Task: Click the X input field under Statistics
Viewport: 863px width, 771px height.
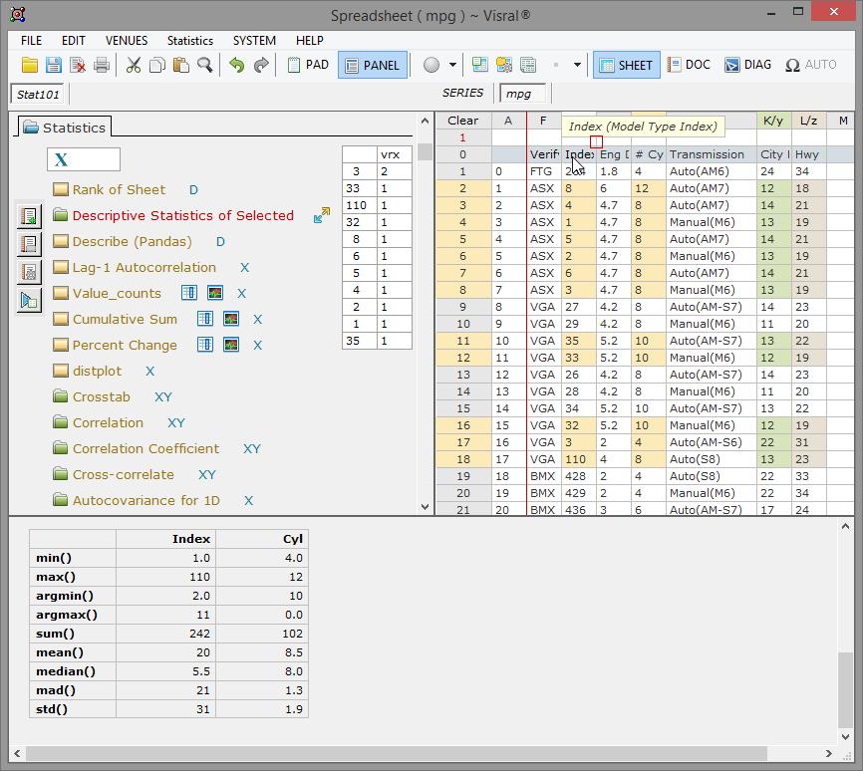Action: (84, 160)
